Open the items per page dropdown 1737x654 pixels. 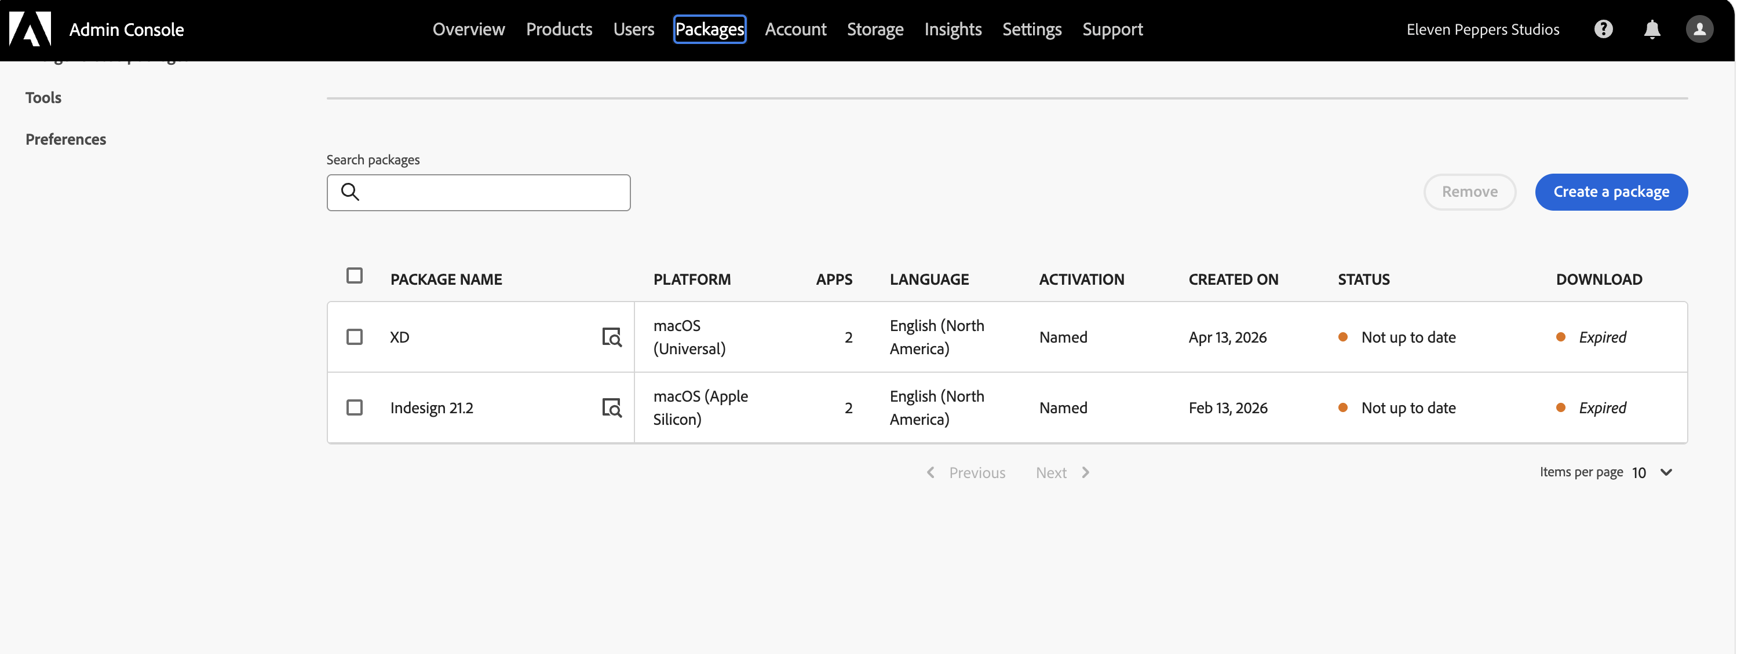click(1652, 473)
